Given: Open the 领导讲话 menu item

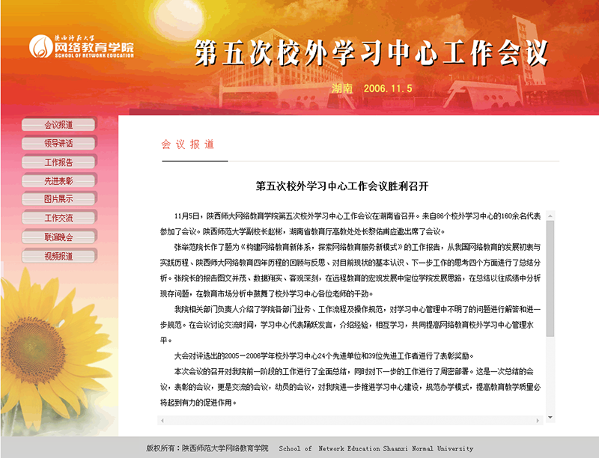Looking at the screenshot, I should coord(58,144).
